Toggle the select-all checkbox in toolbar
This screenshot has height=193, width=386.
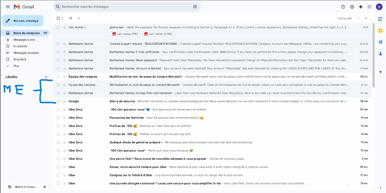[58, 18]
